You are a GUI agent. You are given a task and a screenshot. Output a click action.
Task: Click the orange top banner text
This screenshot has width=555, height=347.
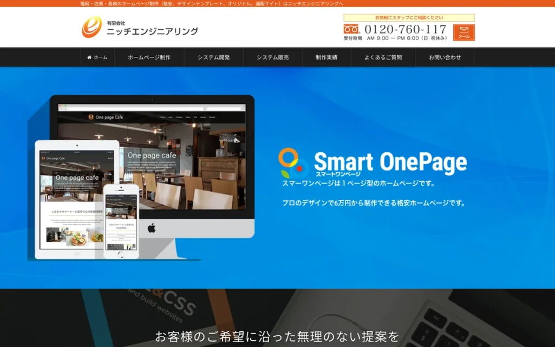coord(211,4)
